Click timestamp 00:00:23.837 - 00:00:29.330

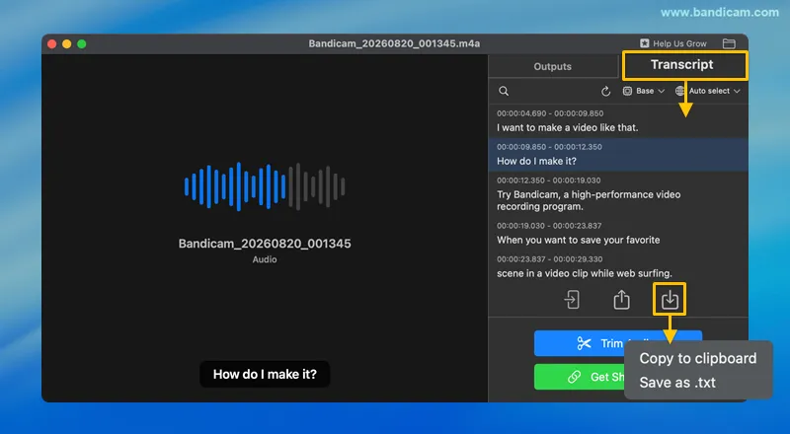[x=549, y=259]
